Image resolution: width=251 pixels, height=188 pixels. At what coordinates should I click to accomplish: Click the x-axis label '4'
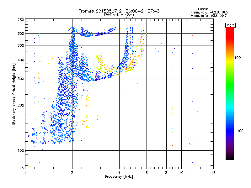(119, 173)
